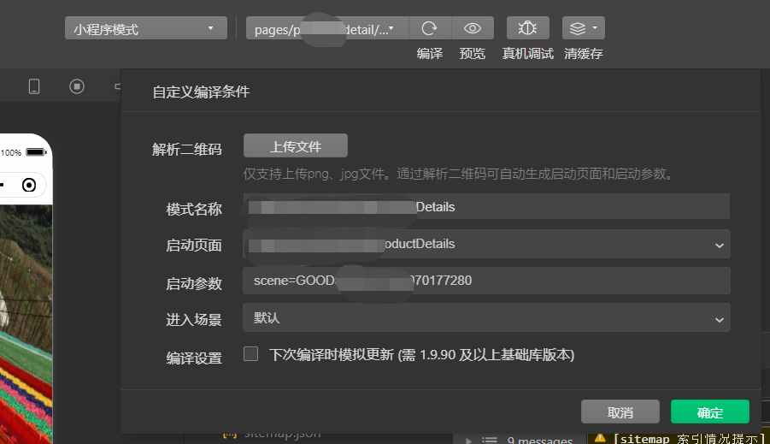The height and width of the screenshot is (444, 770).
Task: Enable 下次编译时模拟更新 checkbox
Action: (x=250, y=354)
